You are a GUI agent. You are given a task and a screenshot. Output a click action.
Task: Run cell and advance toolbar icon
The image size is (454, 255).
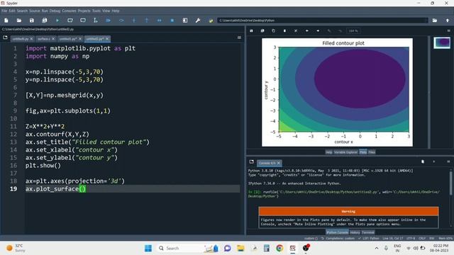[83, 21]
